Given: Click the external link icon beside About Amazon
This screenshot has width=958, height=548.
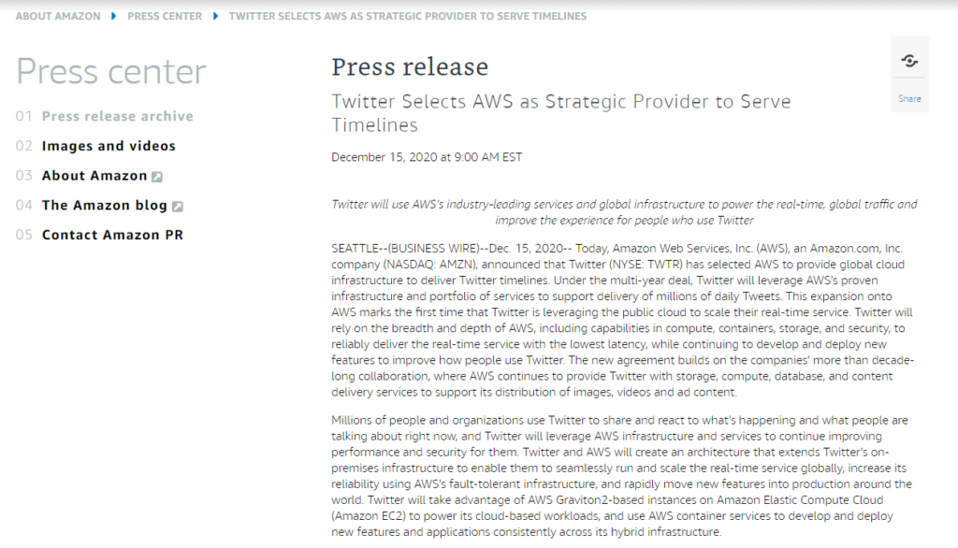Looking at the screenshot, I should (157, 177).
